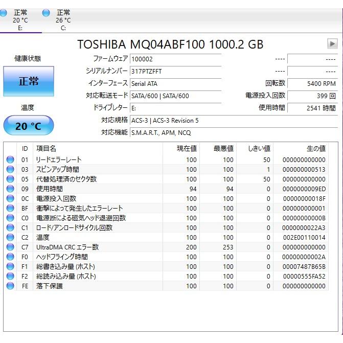
Task: Click the status orb for row 0C 電源投入回数
Action: pos(10,198)
